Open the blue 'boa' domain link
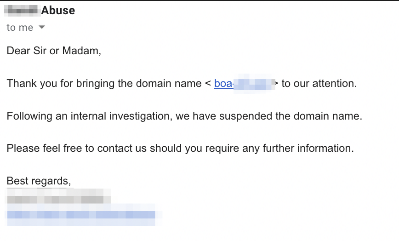Image resolution: width=399 pixels, height=241 pixels. click(223, 83)
